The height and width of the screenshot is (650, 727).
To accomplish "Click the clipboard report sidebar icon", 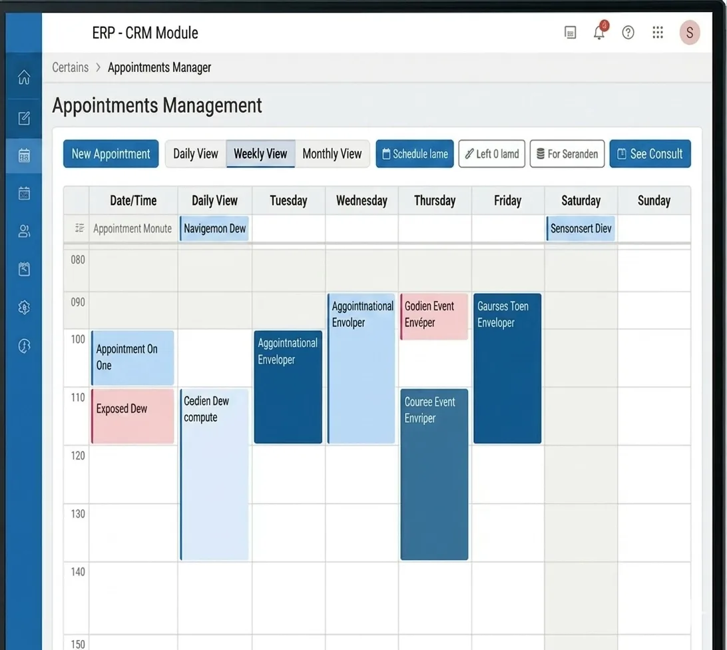I will coord(24,269).
